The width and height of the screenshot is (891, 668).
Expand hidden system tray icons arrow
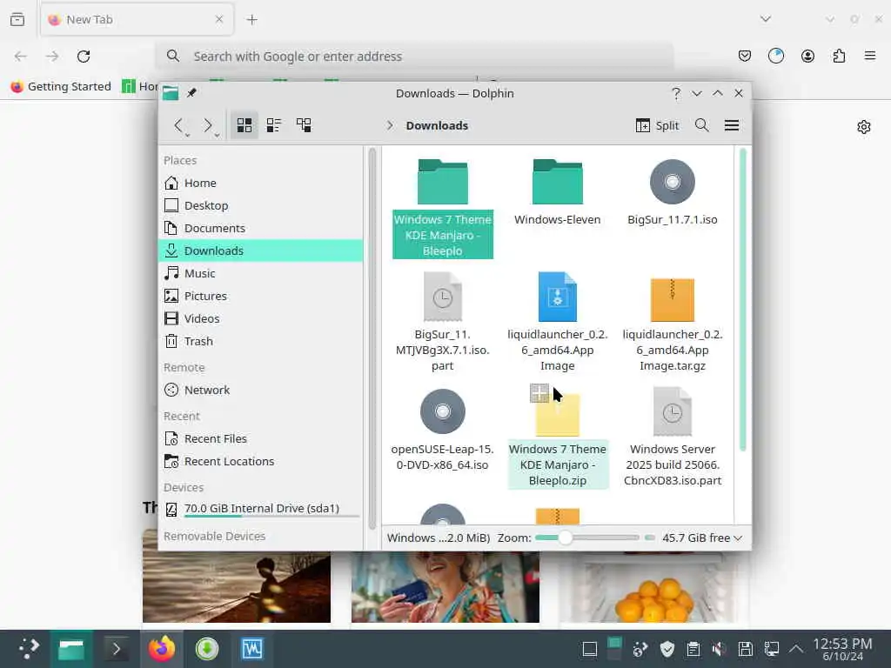click(796, 649)
